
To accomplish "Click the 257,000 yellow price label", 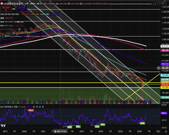I will point(165,87).
